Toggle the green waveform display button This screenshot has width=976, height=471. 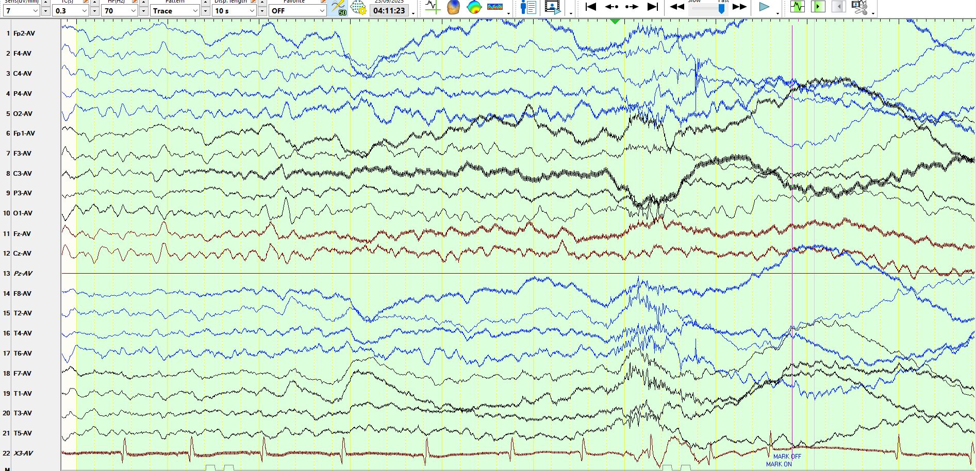pyautogui.click(x=798, y=7)
